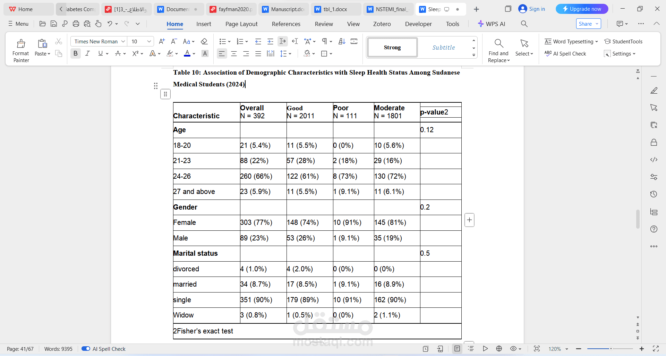Screen dimensions: 666x356
Task: Open the Zotero tab
Action: tap(382, 24)
